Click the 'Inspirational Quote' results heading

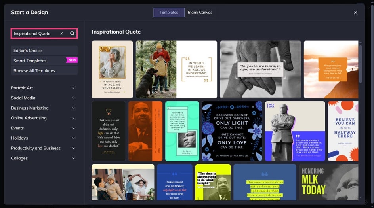click(116, 32)
